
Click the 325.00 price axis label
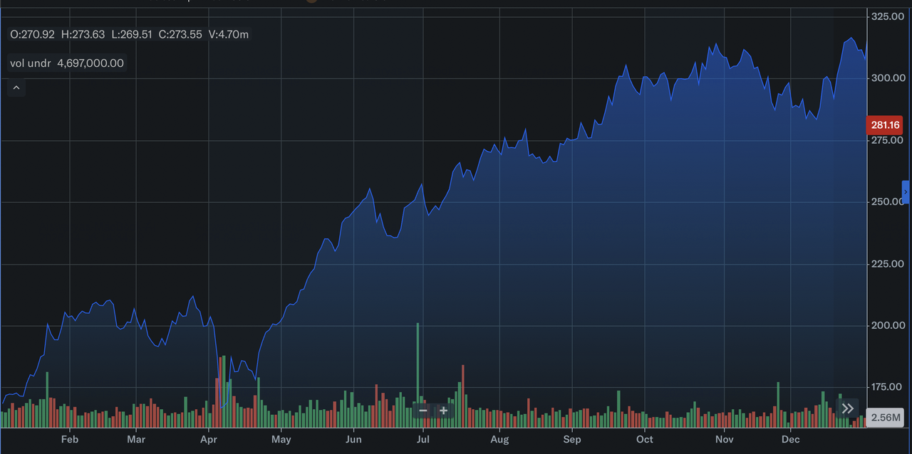[x=888, y=16]
